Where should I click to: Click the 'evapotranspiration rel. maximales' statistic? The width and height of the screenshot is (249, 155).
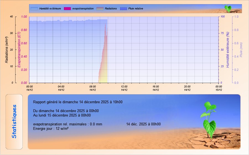click(68, 124)
